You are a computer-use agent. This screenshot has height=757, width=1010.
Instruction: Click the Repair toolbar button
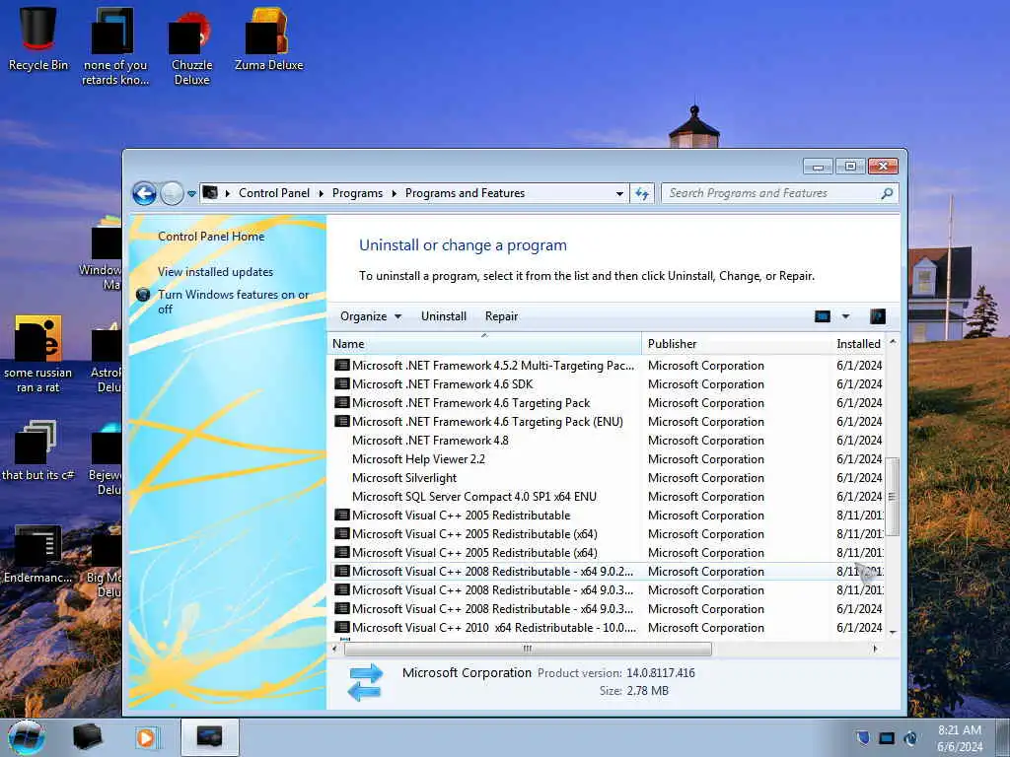click(x=501, y=316)
